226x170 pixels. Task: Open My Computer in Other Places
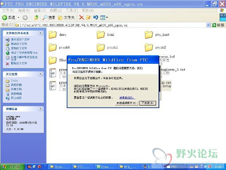pos(16,93)
